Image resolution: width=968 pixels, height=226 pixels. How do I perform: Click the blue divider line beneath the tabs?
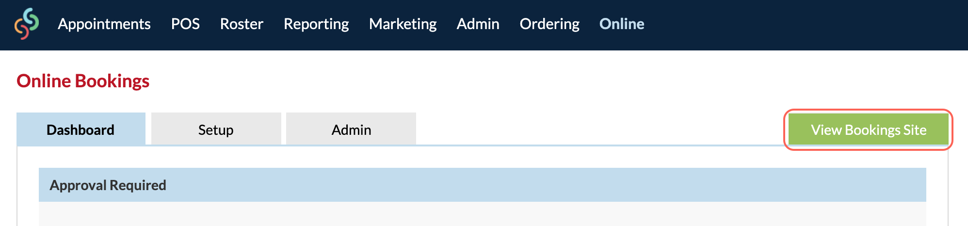pyautogui.click(x=601, y=145)
